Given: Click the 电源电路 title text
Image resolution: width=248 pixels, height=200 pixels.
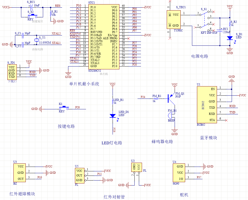Looking at the screenshot, I should [x=200, y=56].
